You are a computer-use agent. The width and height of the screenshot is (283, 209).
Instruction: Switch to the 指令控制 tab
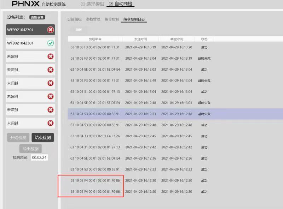pos(112,19)
